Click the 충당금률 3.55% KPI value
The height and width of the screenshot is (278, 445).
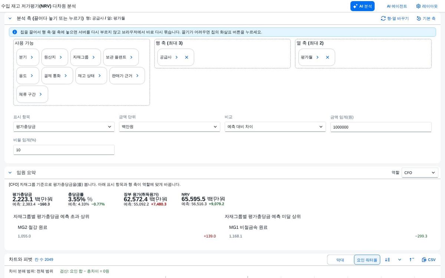click(80, 199)
